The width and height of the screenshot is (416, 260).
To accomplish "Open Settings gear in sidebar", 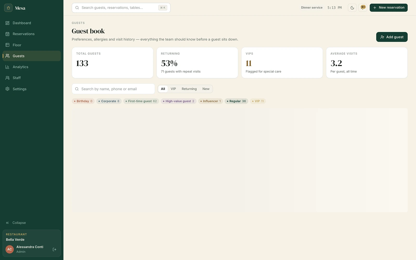I will [x=32, y=89].
